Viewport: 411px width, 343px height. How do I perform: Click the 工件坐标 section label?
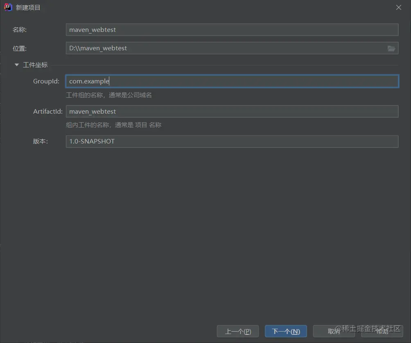click(x=35, y=65)
